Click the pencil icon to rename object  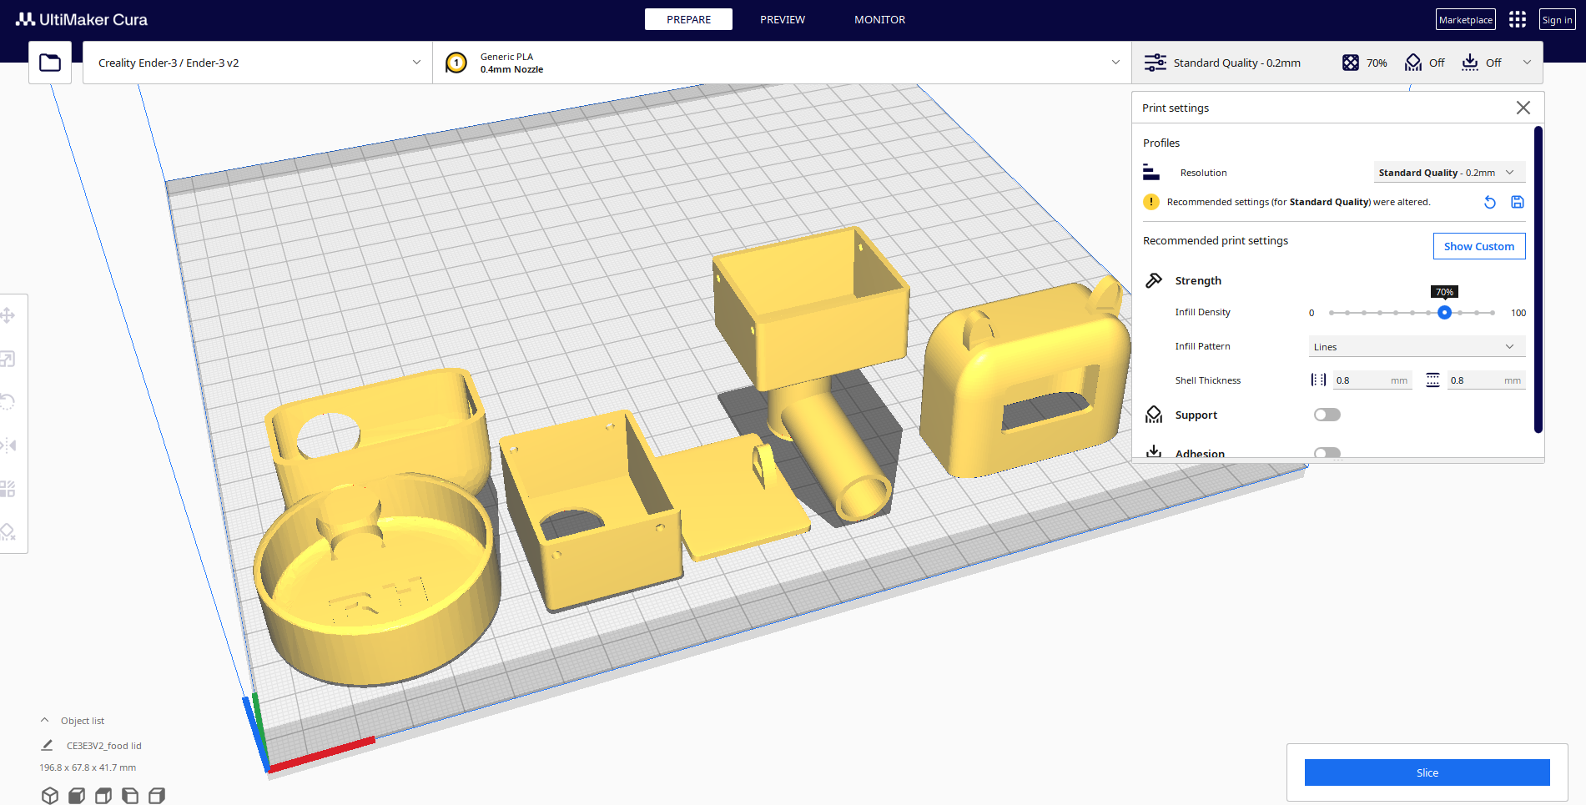click(x=48, y=746)
